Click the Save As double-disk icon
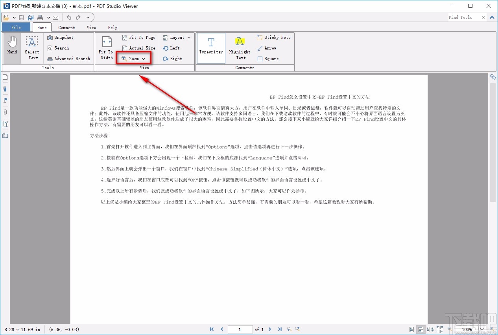Image resolution: width=498 pixels, height=335 pixels. [31, 17]
